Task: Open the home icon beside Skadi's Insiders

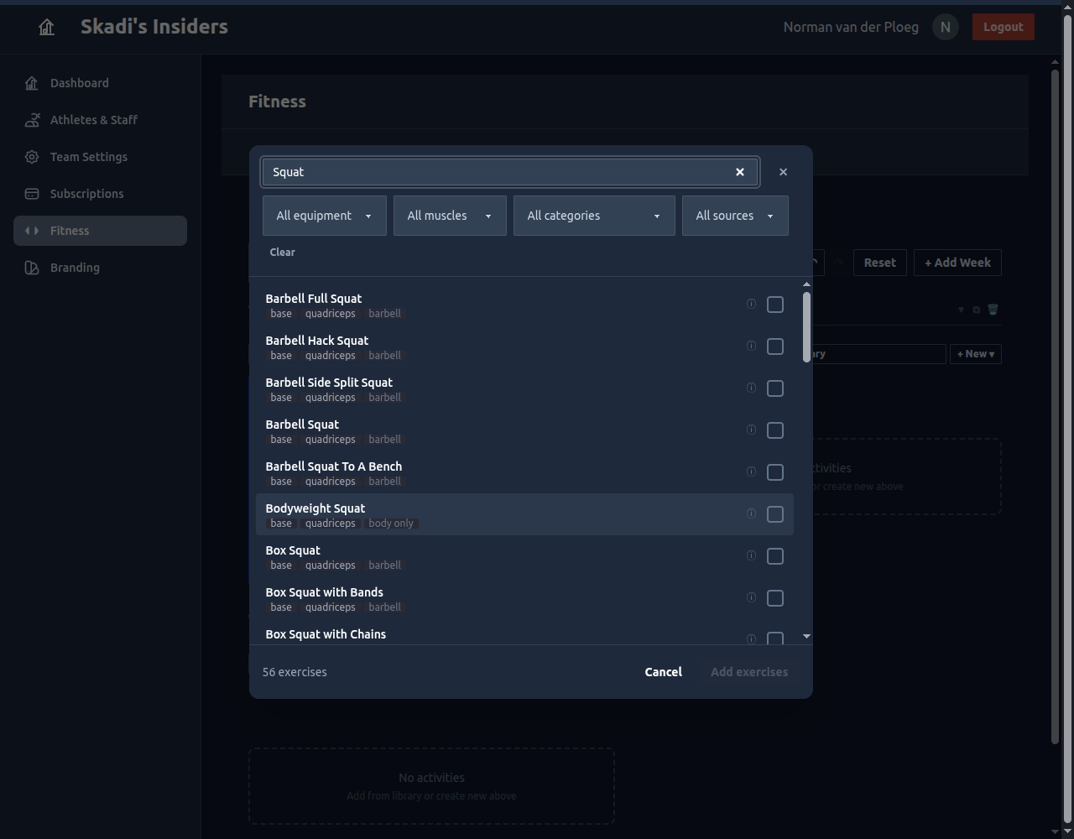Action: click(x=46, y=28)
